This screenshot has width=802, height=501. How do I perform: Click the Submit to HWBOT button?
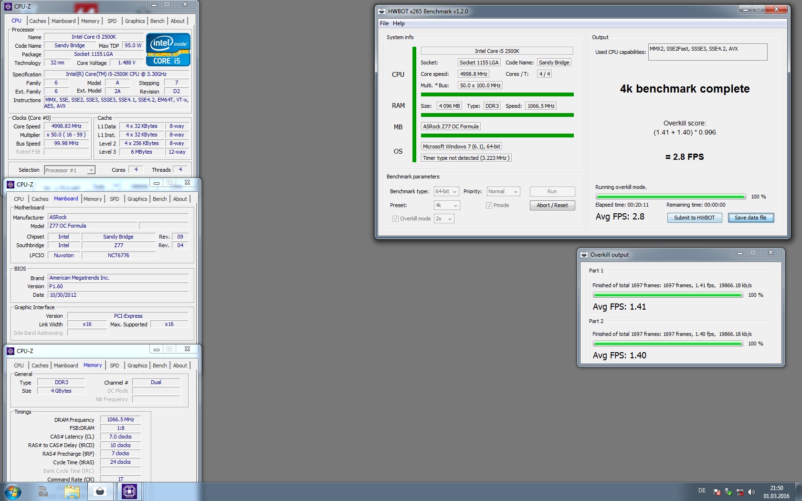(x=695, y=218)
